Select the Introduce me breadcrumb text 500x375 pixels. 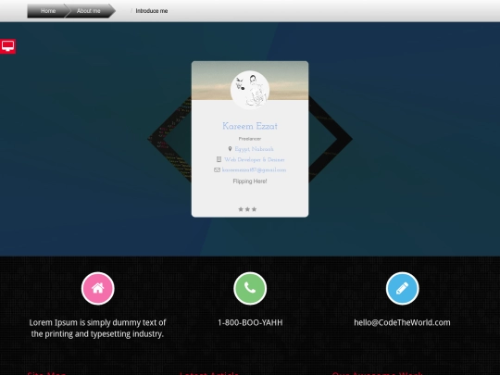click(152, 11)
